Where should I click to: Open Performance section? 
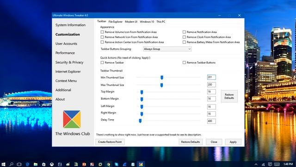(x=65, y=53)
